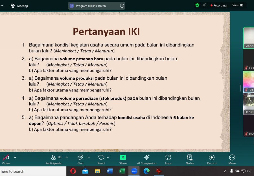Expand the Participants options chevron
Screen dimensions: 254x176
pyautogui.click(x=67, y=157)
